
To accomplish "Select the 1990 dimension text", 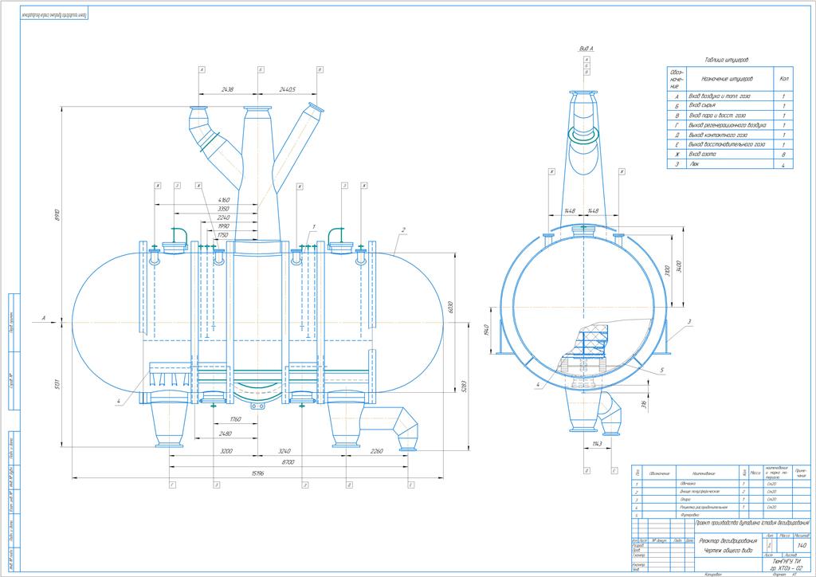I will 224,227.
